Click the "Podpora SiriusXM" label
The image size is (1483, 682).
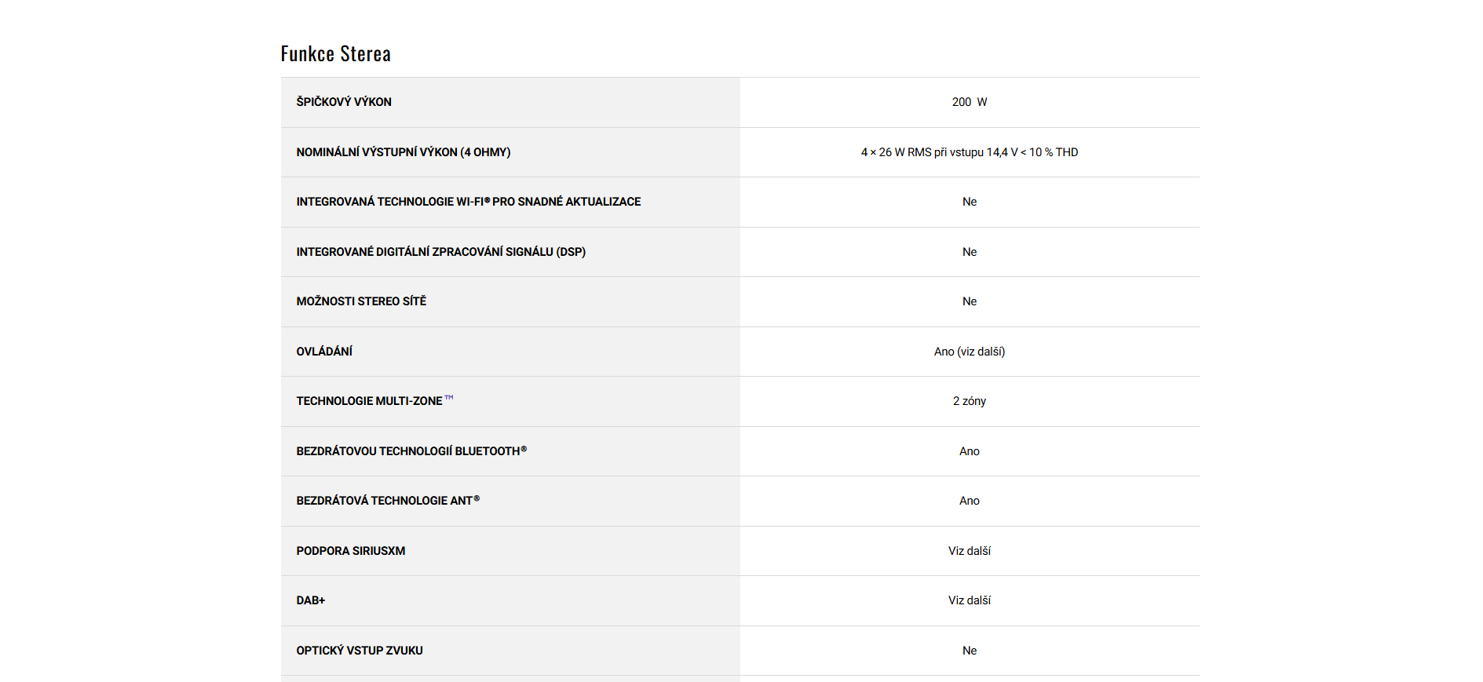pyautogui.click(x=351, y=551)
